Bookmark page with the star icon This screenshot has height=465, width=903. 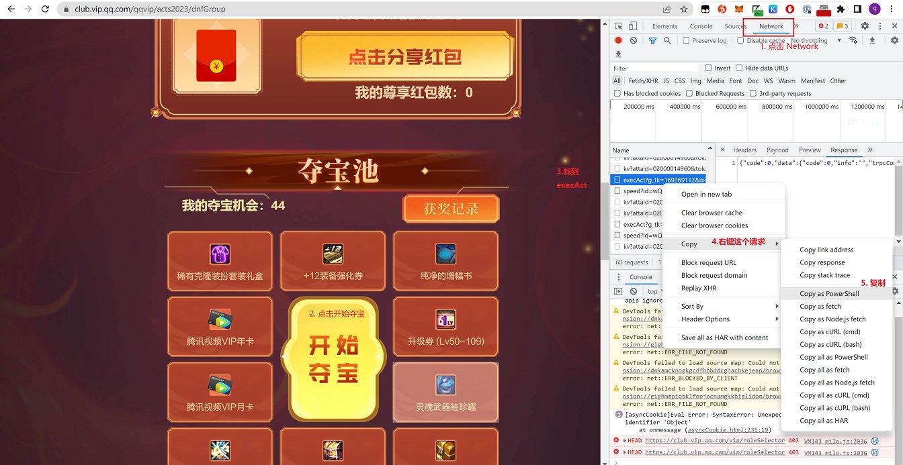(684, 9)
